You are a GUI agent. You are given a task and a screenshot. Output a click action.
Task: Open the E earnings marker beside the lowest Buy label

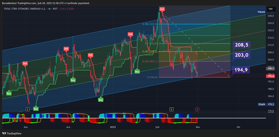coord(28,109)
